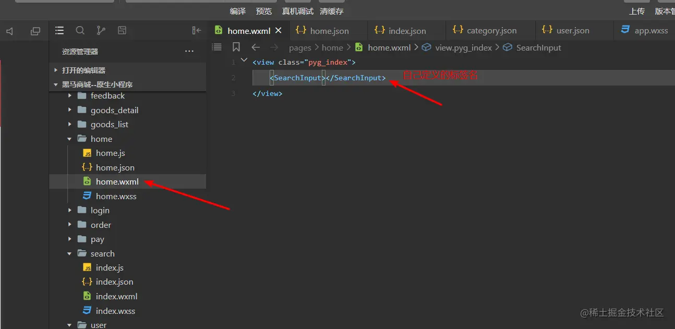Open the source control branch icon
Screen dimensions: 675x329
pos(101,31)
